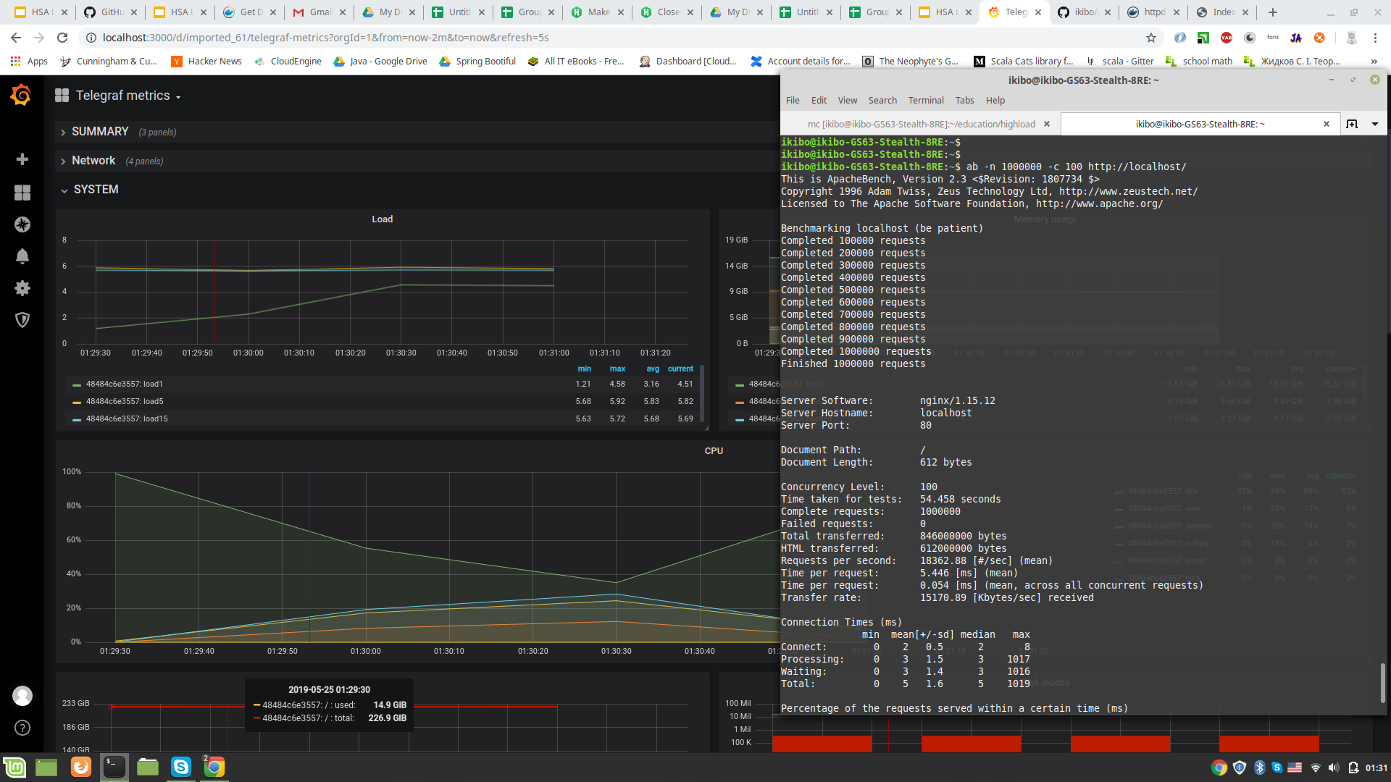Open the Grafana home logo
This screenshot has width=1391, height=782.
tap(21, 95)
